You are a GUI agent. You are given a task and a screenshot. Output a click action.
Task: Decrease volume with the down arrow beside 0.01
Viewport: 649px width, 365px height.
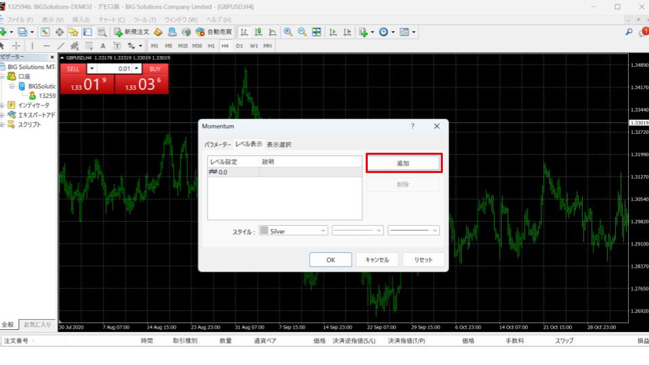tap(92, 69)
